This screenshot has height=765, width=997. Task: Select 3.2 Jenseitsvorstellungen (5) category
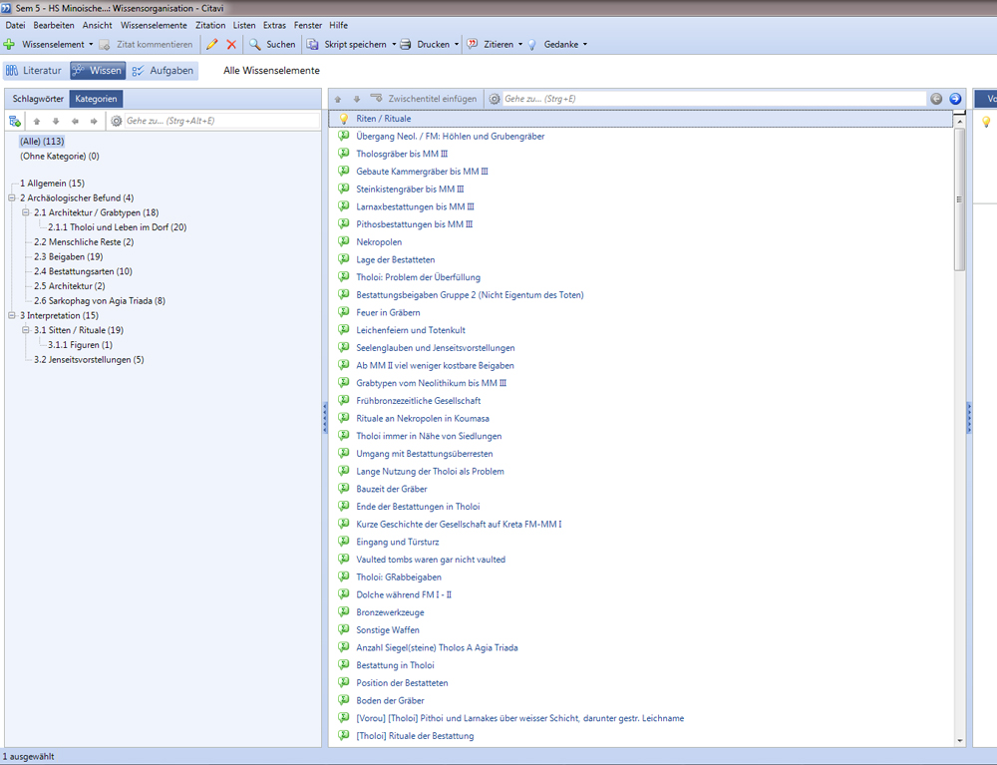89,360
